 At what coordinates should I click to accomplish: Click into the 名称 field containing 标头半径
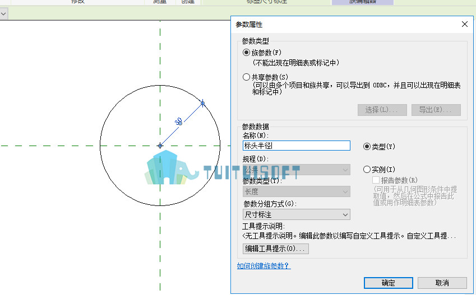coord(296,146)
